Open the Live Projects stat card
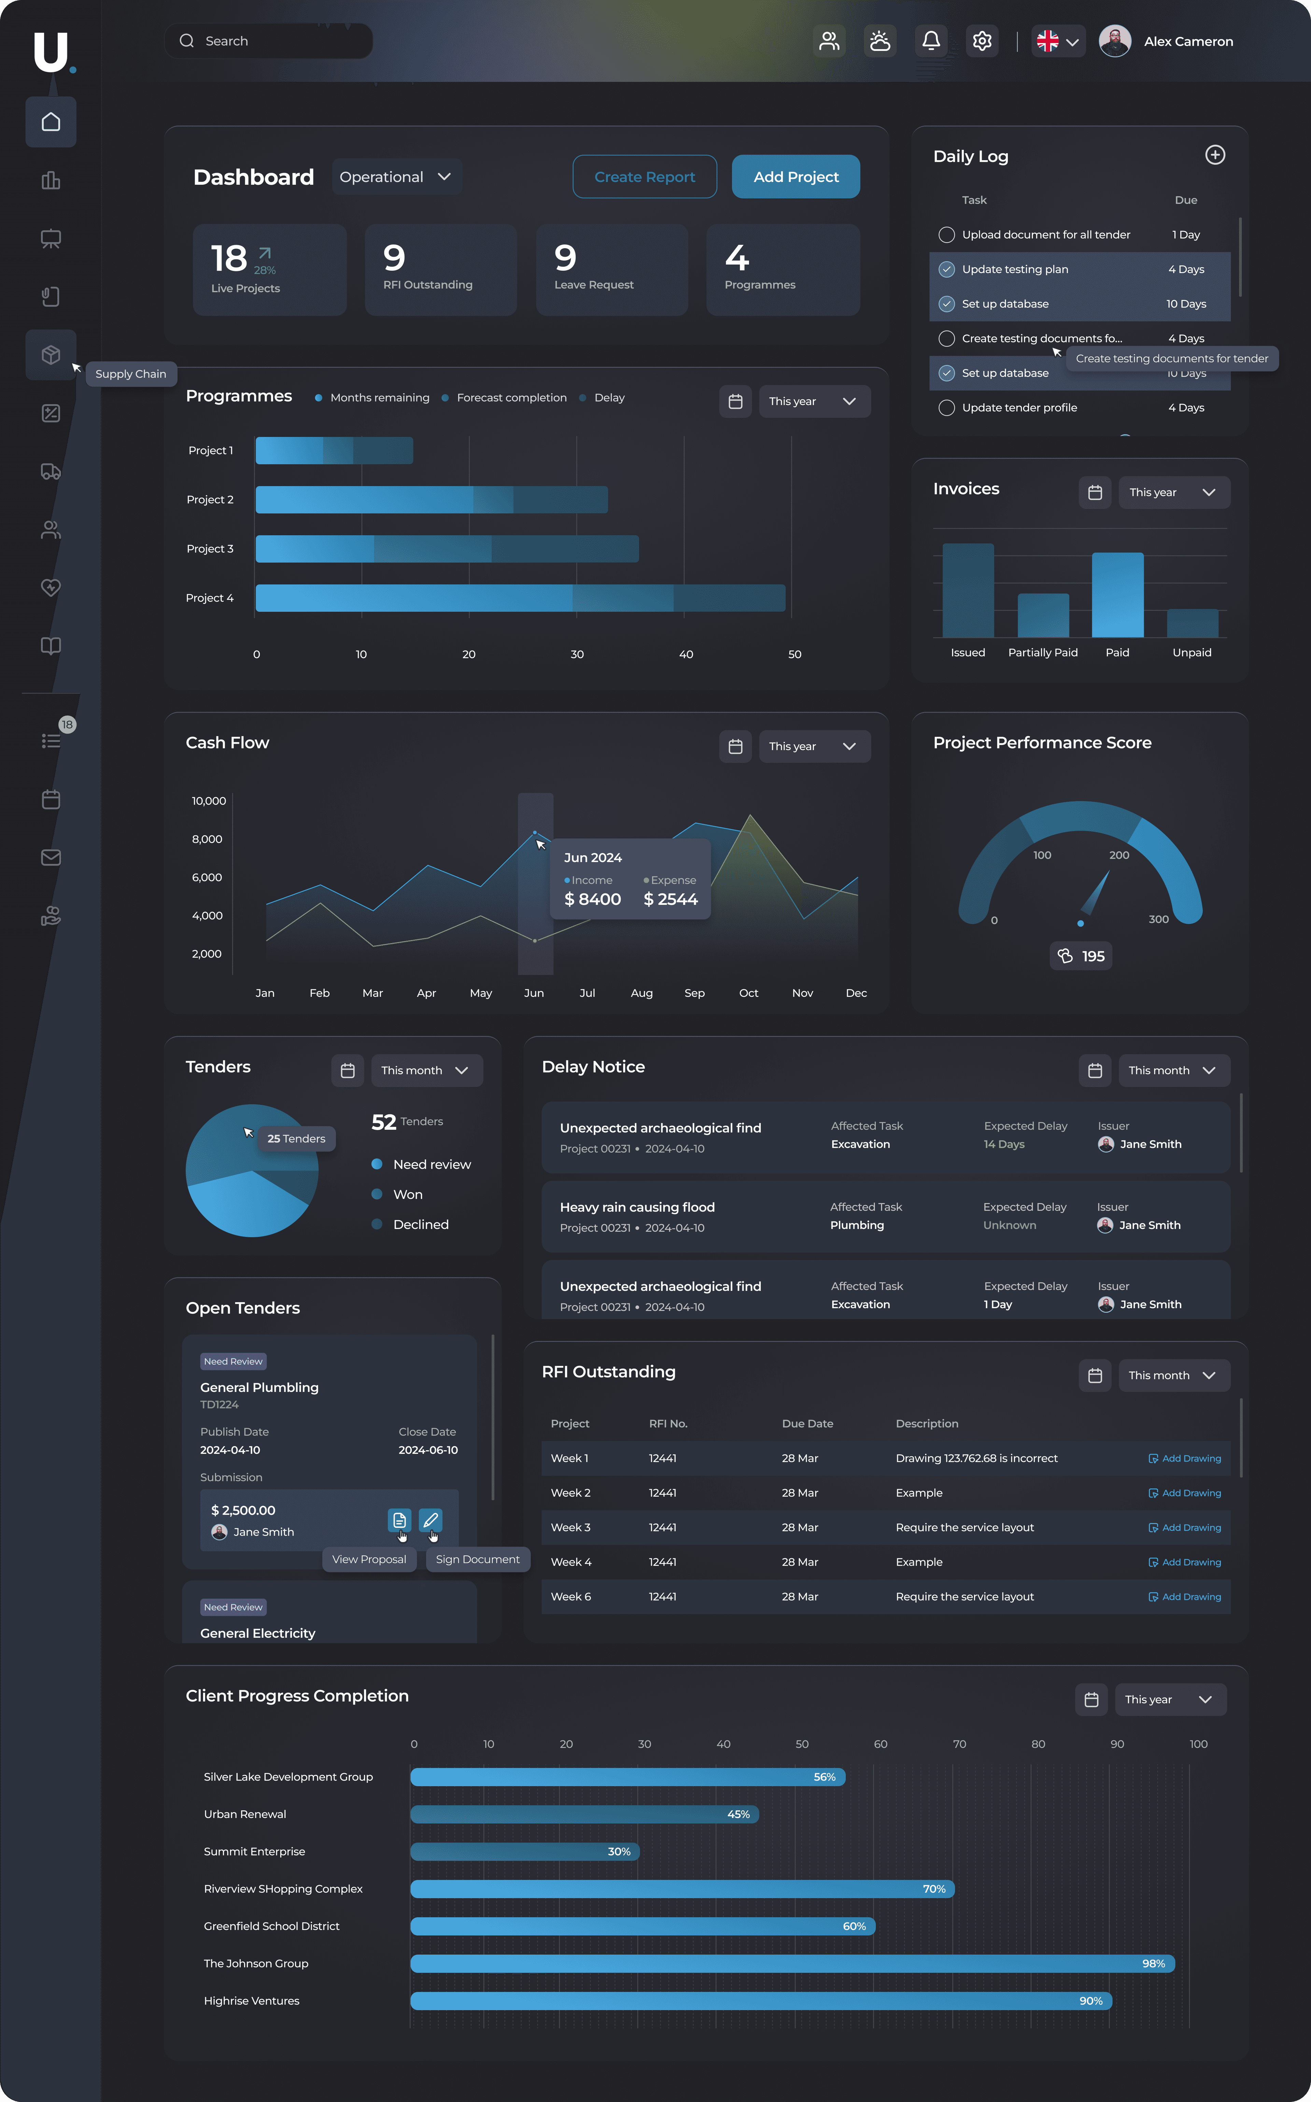 pos(270,270)
